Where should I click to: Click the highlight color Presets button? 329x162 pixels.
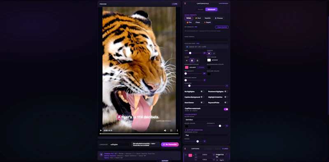tap(201, 67)
